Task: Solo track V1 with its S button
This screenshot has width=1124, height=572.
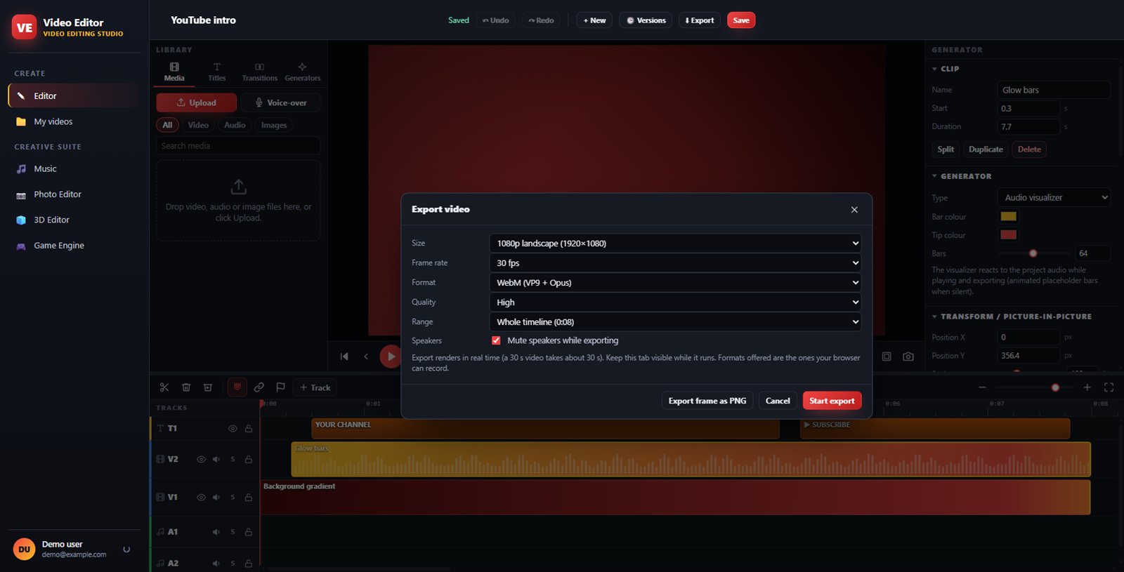Action: click(233, 498)
